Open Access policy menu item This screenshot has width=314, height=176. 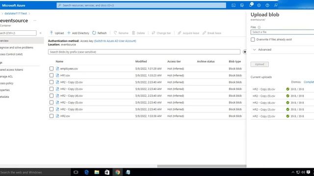click(6, 83)
